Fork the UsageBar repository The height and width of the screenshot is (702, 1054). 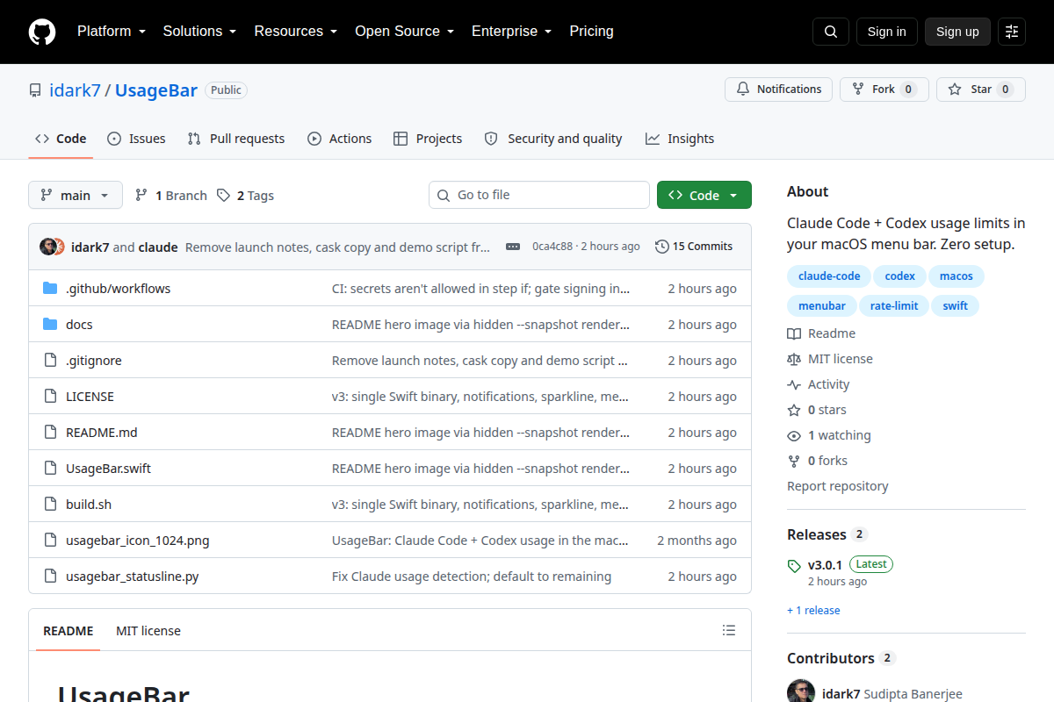click(x=884, y=90)
